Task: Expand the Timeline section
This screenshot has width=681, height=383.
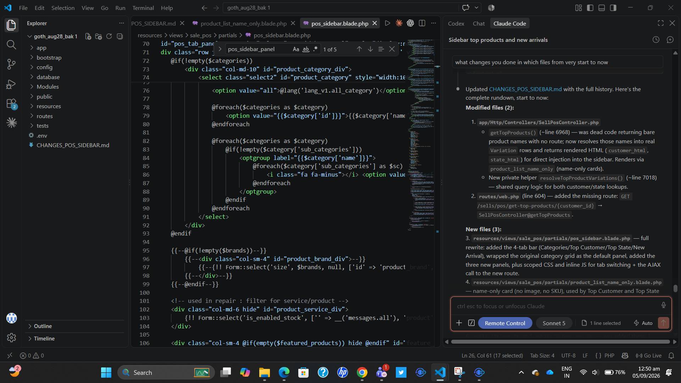Action: 44,338
